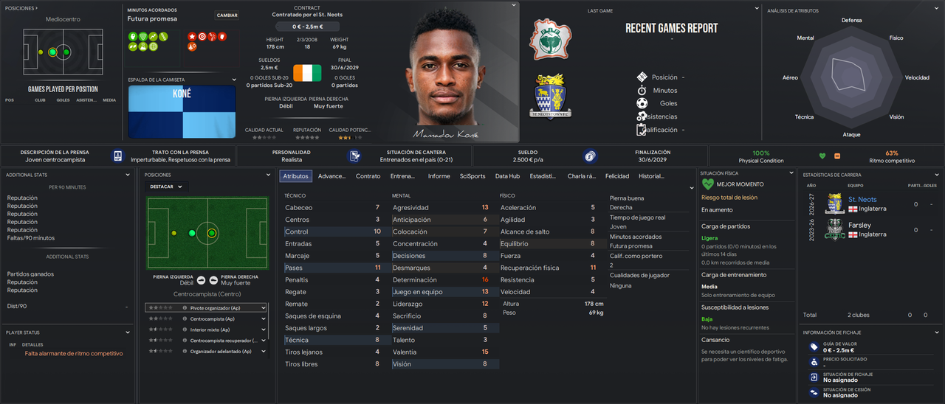945x404 pixels.
Task: Click the press description newspaper icon
Action: (118, 156)
